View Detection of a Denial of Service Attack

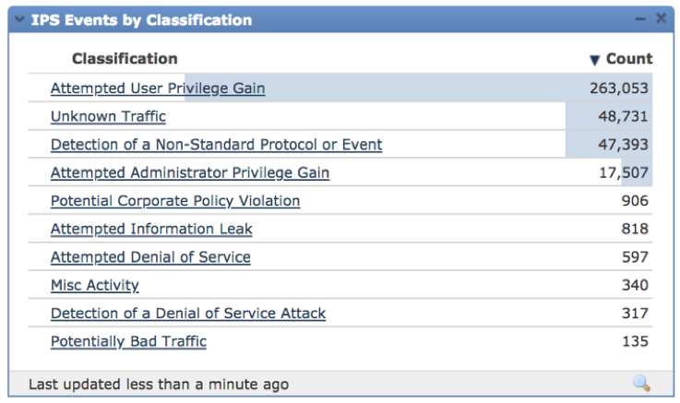pos(188,314)
